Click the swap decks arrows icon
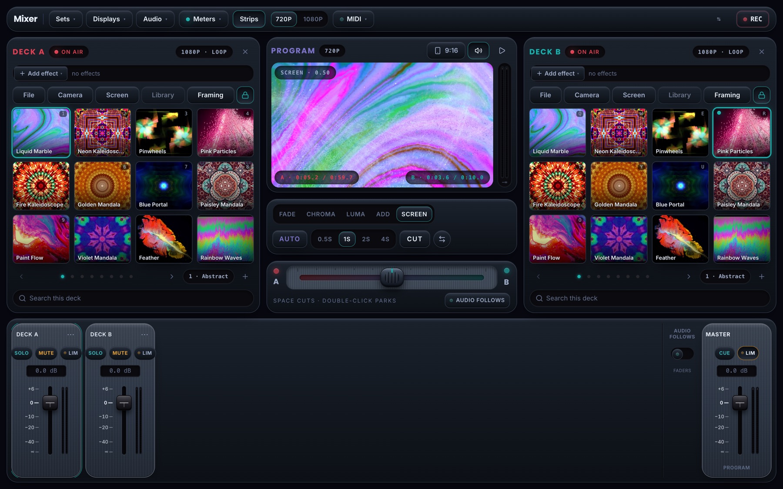The image size is (783, 489). [442, 239]
